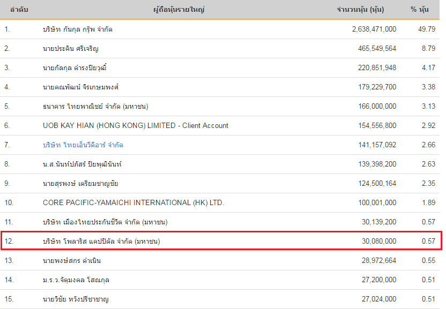Click the นายพงษ์สกร ดำเนิน shareholder name
446x309 pixels.
point(72,261)
